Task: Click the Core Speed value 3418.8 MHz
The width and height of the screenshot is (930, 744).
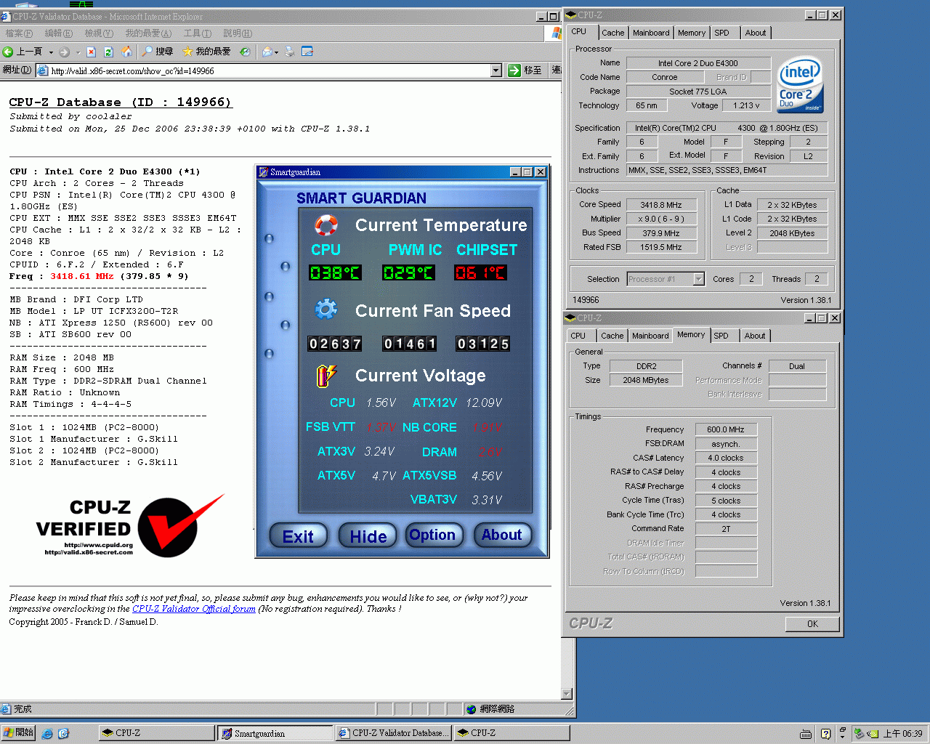Action: (x=661, y=205)
